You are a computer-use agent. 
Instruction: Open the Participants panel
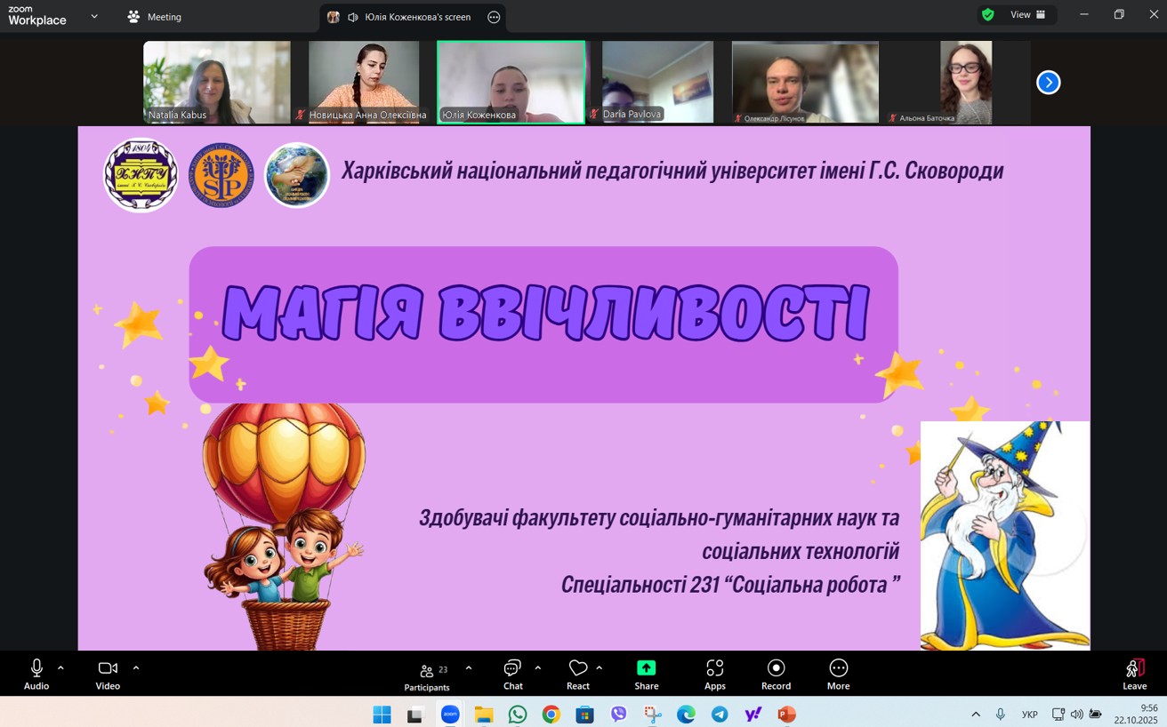click(427, 674)
